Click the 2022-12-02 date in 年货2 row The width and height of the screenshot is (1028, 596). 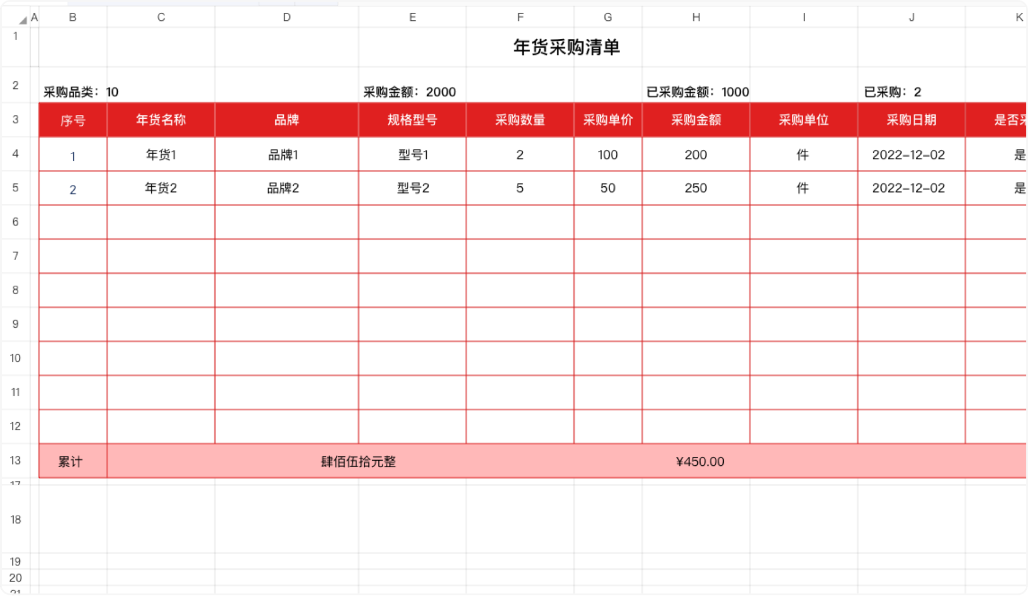911,188
